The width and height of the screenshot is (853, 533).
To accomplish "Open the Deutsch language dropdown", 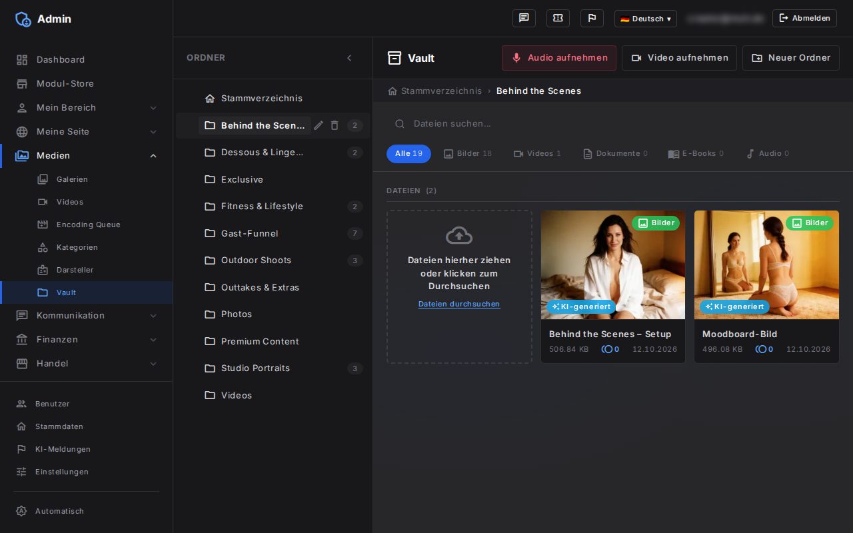I will coord(645,19).
